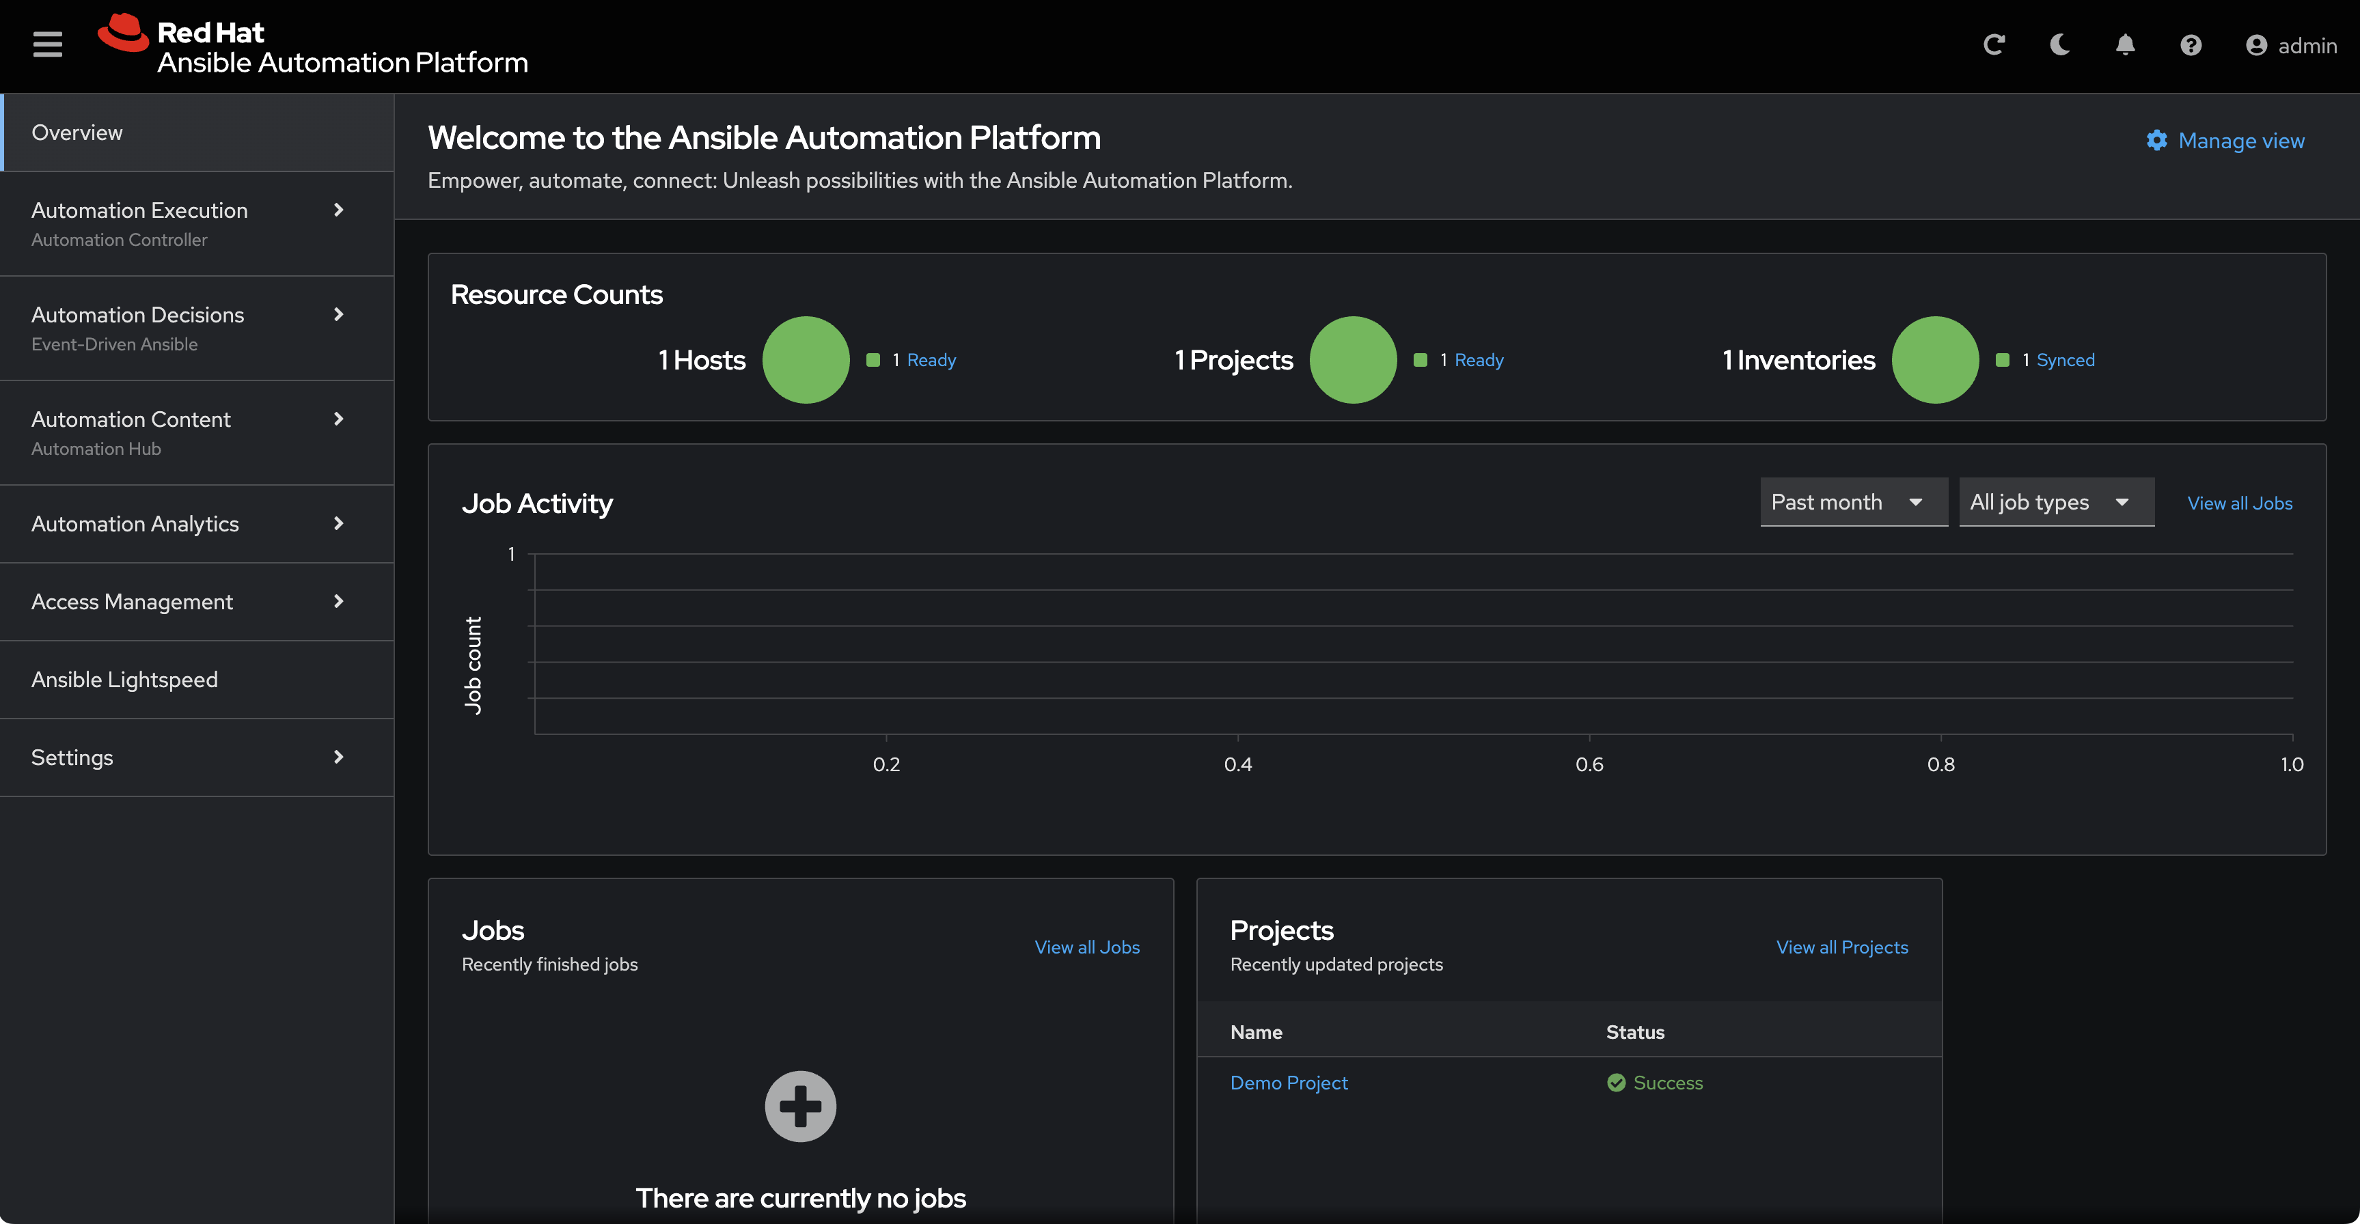2360x1224 pixels.
Task: Click the Red Hat logo
Action: (x=123, y=33)
